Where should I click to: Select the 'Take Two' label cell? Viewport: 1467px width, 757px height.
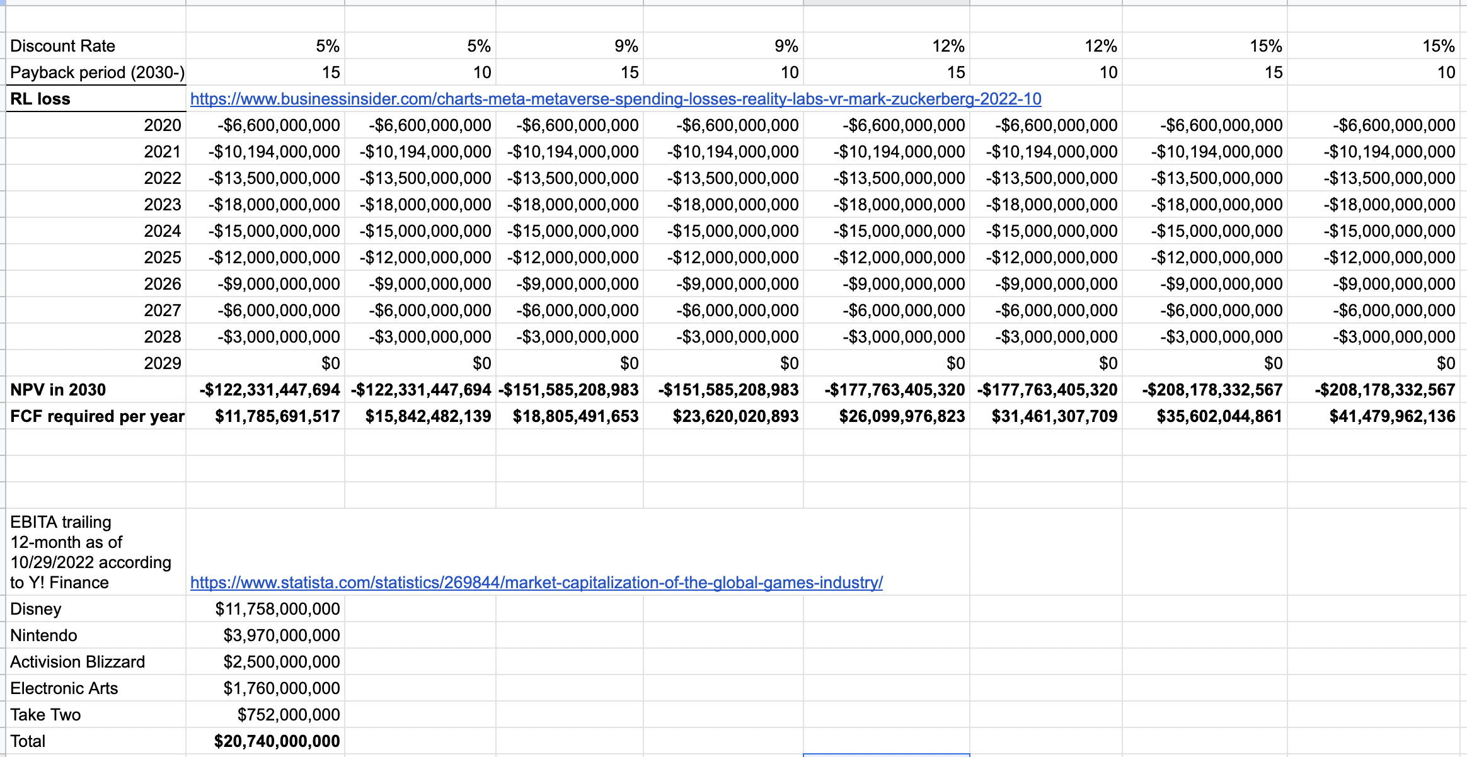(x=96, y=715)
